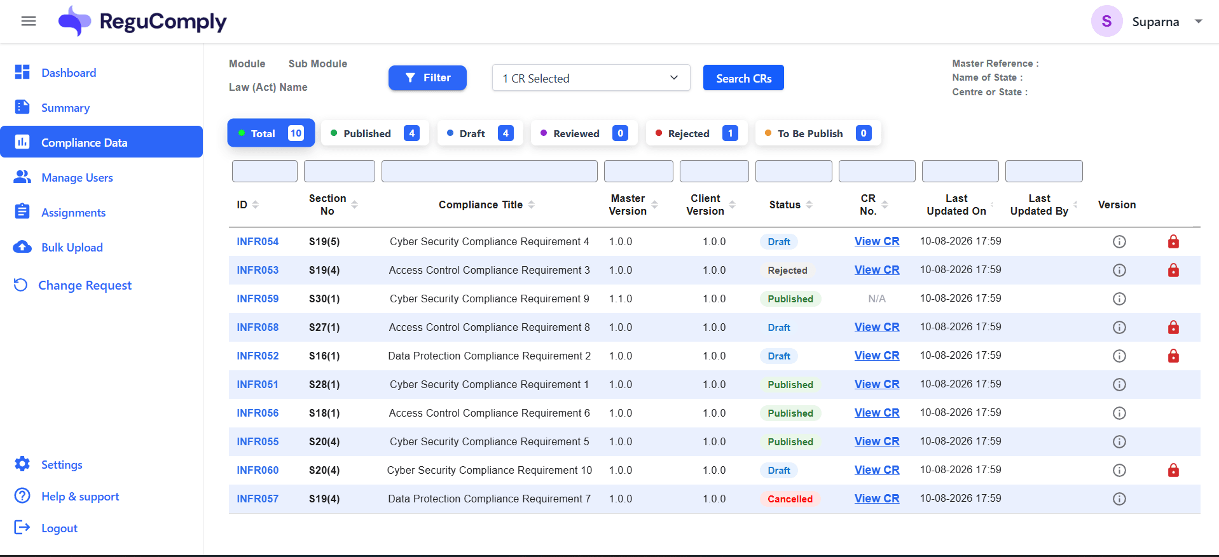
Task: Select the Total status tab
Action: pyautogui.click(x=271, y=133)
